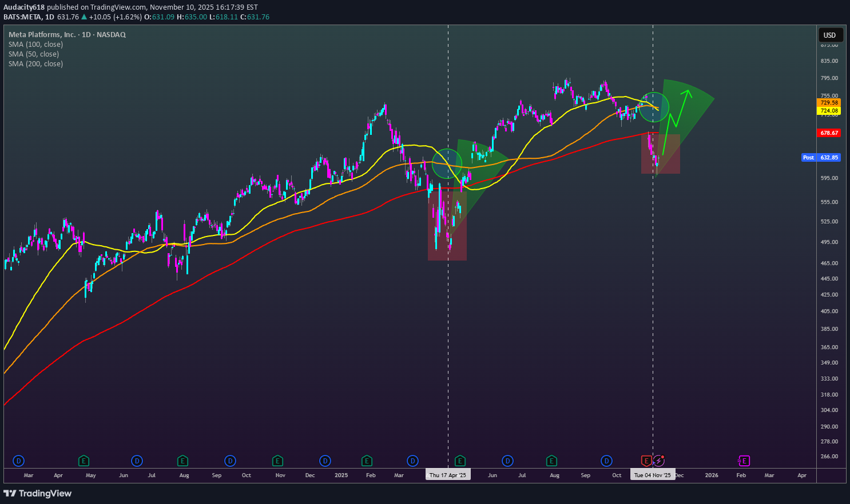Click the red 678.67 price label
This screenshot has height=504, width=850.
[829, 133]
